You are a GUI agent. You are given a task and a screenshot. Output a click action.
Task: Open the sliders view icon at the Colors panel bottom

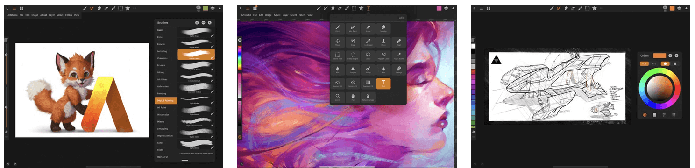click(x=664, y=115)
